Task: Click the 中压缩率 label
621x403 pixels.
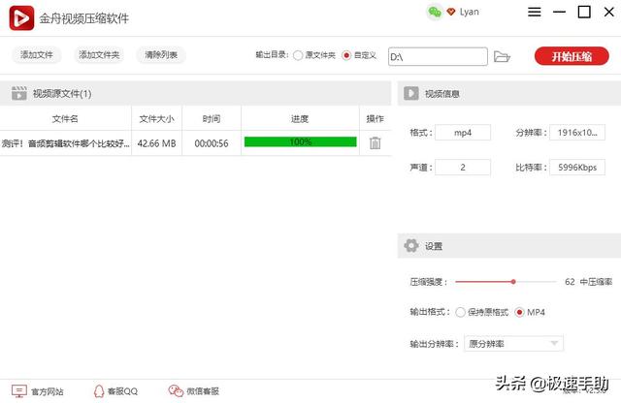Action: coord(596,282)
